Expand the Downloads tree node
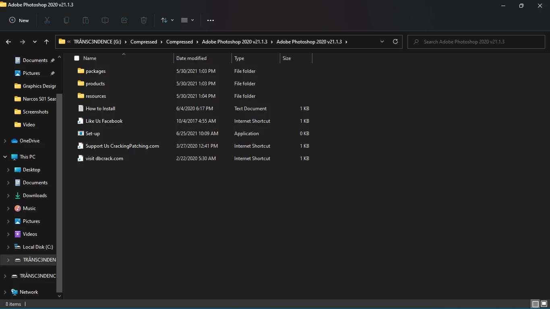 tap(8, 196)
